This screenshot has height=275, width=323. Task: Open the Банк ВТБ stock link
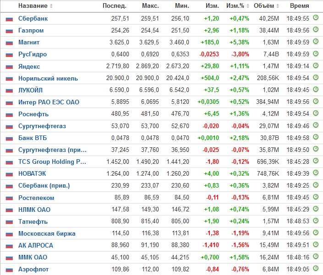(x=33, y=138)
